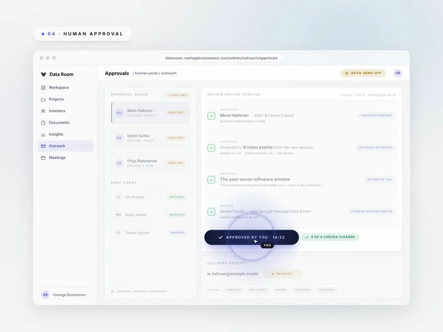Click the lock icon by Manual Approval Required
Viewport: 443px width, 332px height.
coord(113,291)
